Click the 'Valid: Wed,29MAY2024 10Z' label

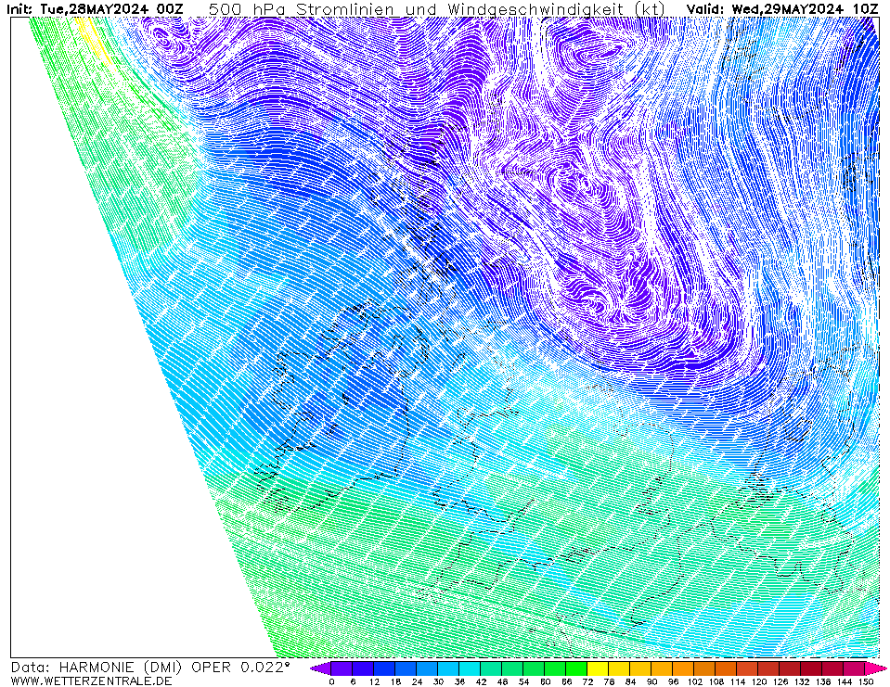coord(782,8)
